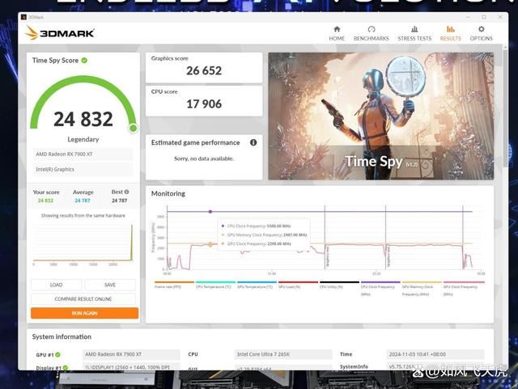Click the 3DMark logo in the header
This screenshot has width=518, height=389.
59,33
